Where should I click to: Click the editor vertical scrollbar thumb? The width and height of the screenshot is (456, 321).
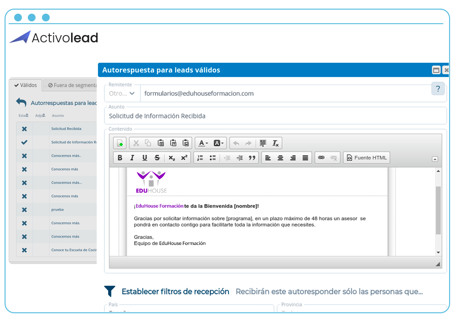pos(438,210)
